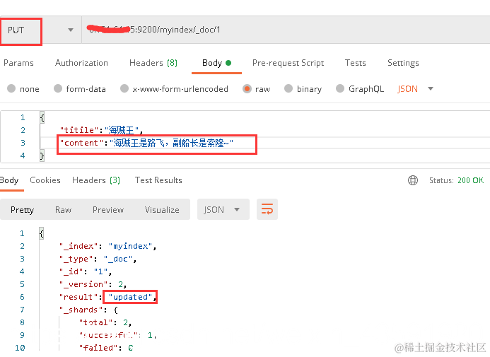Open the Authorization tab
This screenshot has height=357, width=490.
[81, 63]
